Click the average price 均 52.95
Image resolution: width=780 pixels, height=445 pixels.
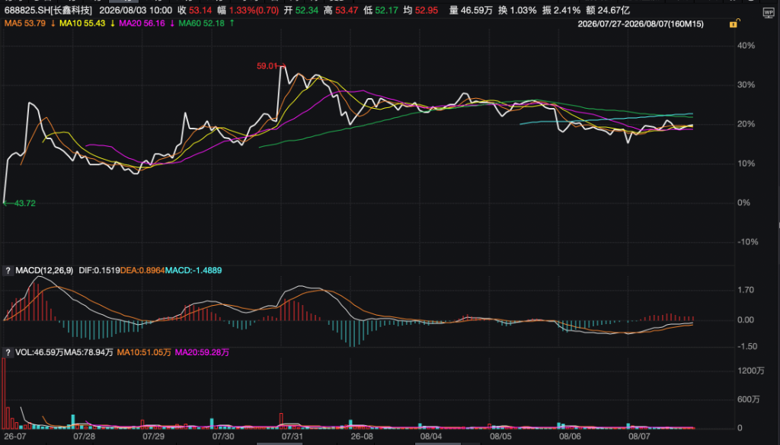coord(420,11)
